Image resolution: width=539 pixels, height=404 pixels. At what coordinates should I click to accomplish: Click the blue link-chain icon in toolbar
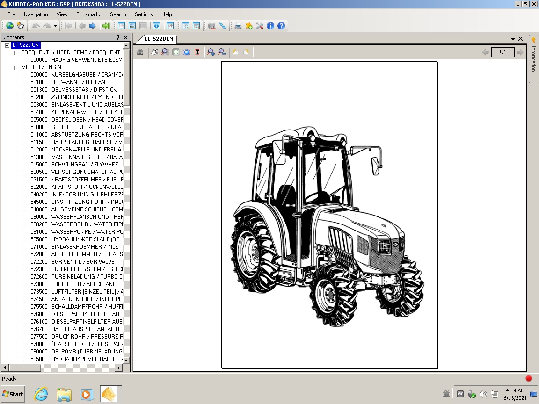pos(222,26)
